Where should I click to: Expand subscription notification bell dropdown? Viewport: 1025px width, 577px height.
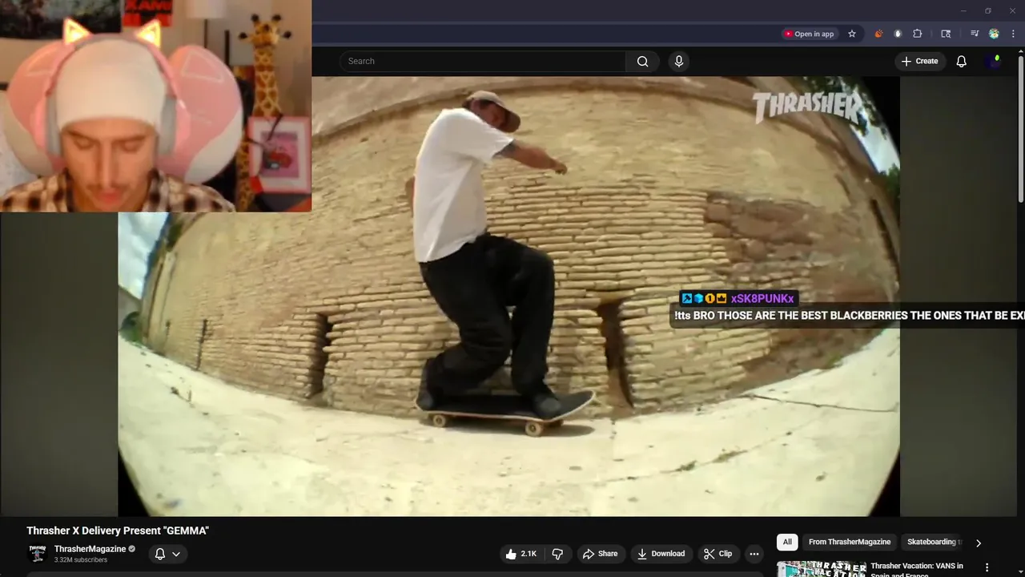coord(167,554)
